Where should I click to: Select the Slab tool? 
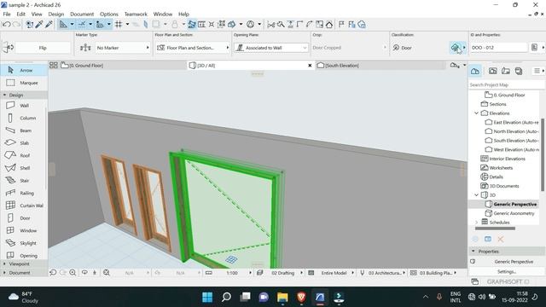click(24, 143)
